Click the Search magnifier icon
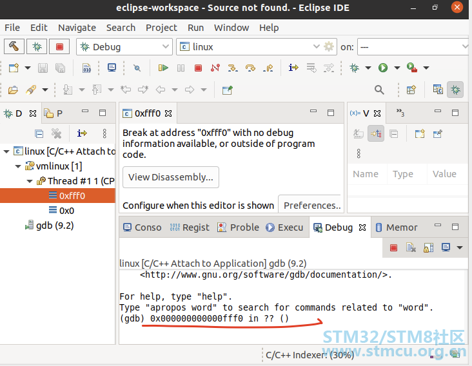This screenshot has width=472, height=366. (379, 90)
